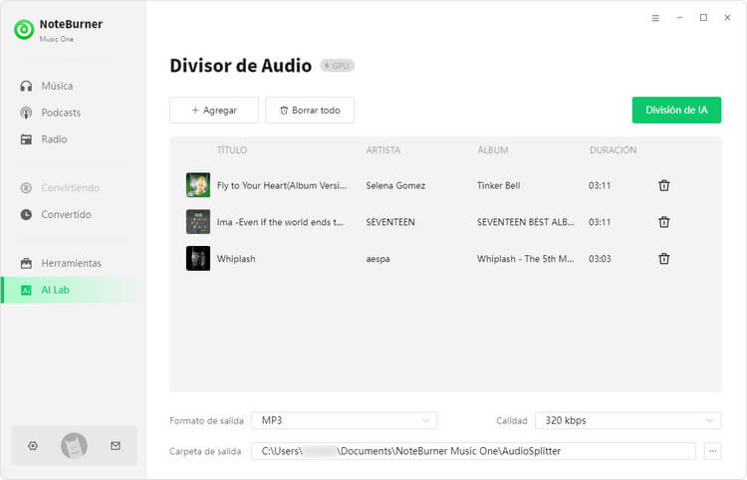
Task: Click the 03:03 duration value
Action: click(600, 259)
